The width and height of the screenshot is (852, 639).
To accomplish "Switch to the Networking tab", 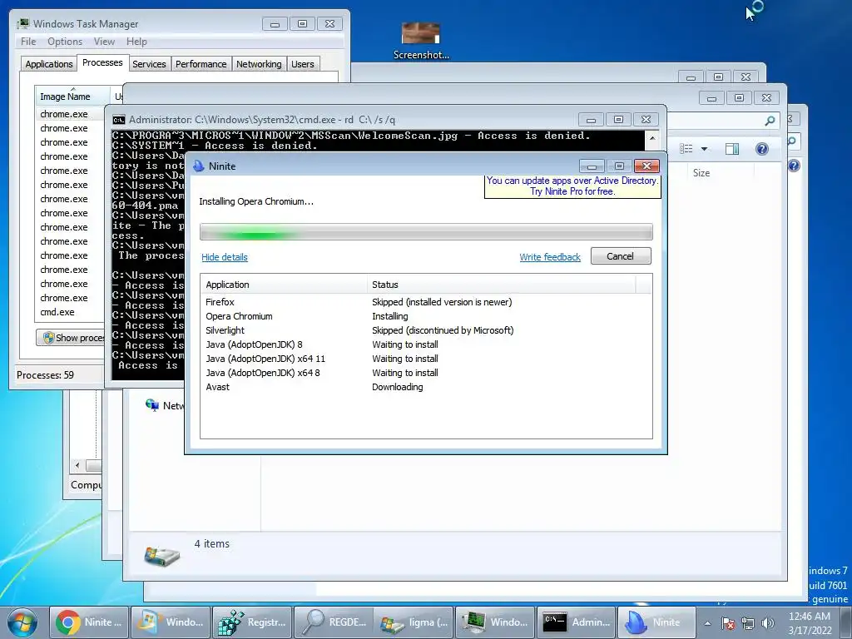I will click(x=259, y=64).
